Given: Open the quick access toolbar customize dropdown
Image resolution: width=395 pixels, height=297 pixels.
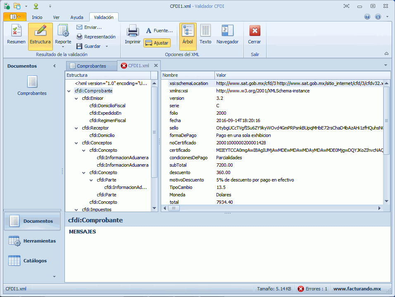Looking at the screenshot, I should pos(50,6).
